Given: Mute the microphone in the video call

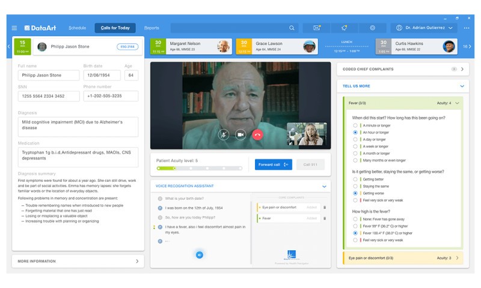Looking at the screenshot, I should pos(224,134).
